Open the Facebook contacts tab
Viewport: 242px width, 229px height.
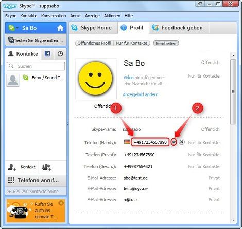point(47,54)
